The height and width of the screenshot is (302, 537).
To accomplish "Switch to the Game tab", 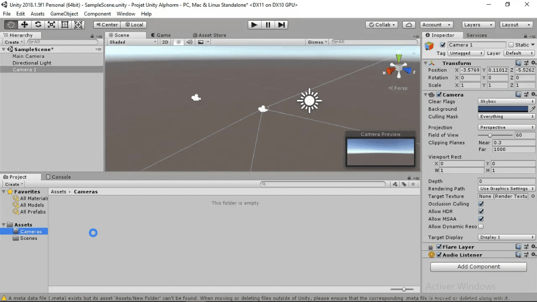I will pos(161,34).
